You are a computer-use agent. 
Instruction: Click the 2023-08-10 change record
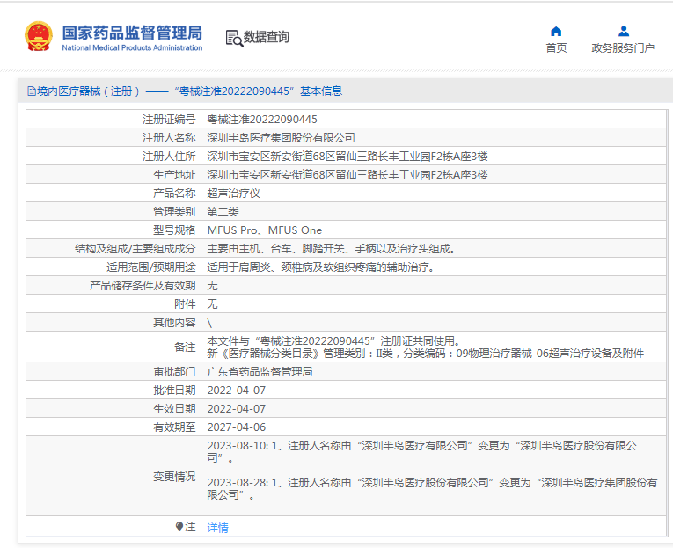point(422,452)
